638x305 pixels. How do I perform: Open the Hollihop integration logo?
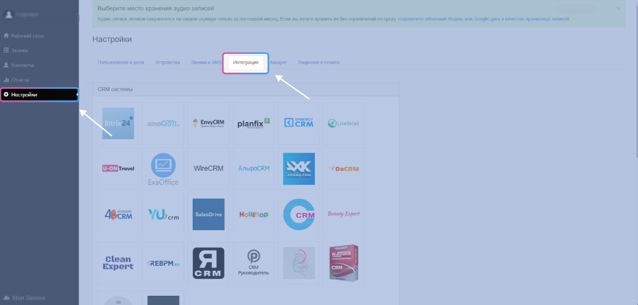pyautogui.click(x=254, y=214)
